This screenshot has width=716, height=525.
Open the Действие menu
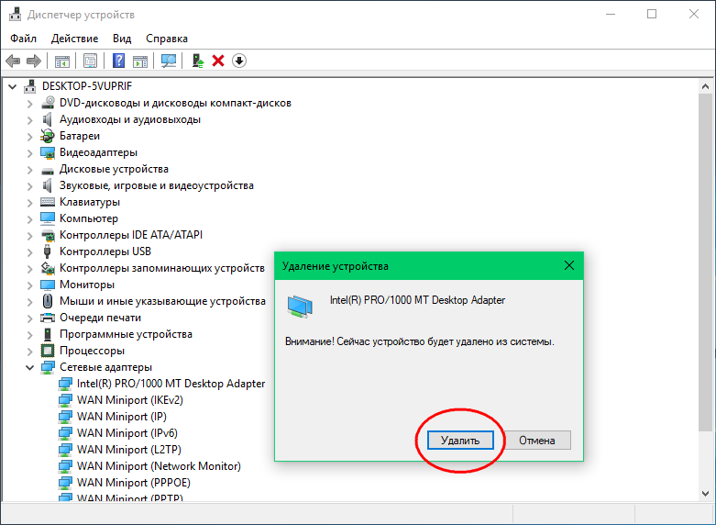74,39
